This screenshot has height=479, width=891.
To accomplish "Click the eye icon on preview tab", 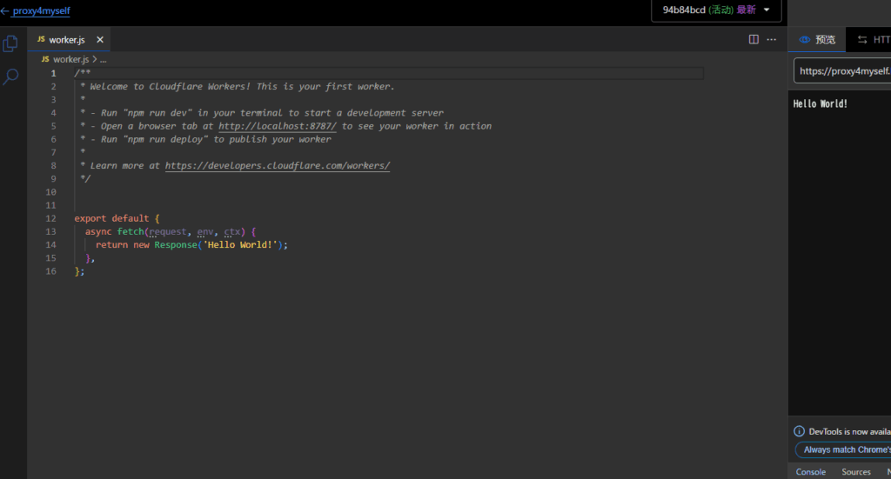I will click(805, 40).
